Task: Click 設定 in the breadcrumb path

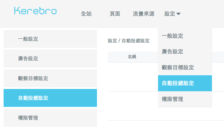Action: point(112,41)
